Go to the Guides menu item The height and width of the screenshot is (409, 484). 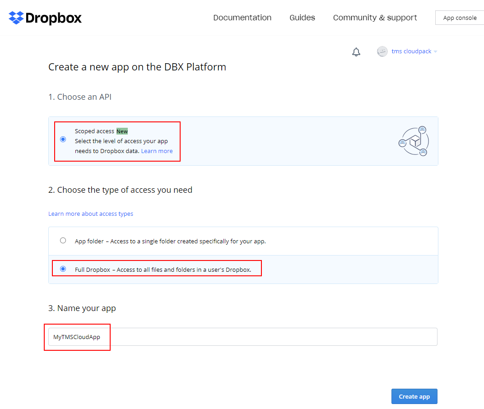tap(302, 18)
